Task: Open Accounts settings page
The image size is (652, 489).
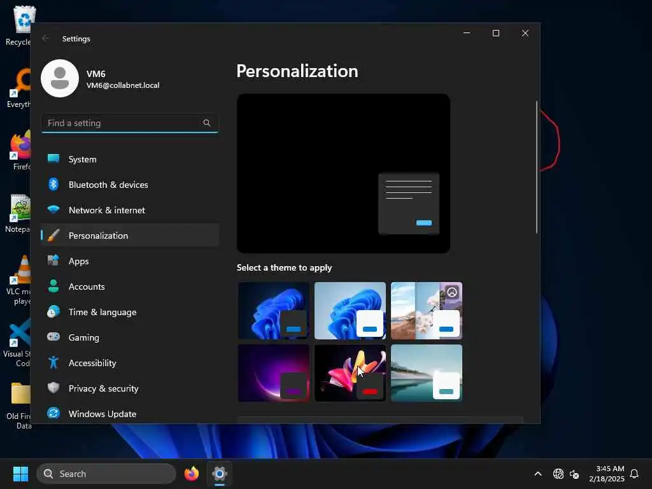Action: tap(130, 287)
